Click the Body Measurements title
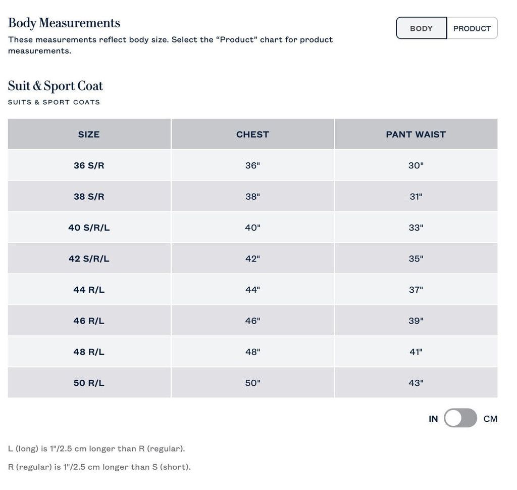The image size is (517, 490). [64, 23]
